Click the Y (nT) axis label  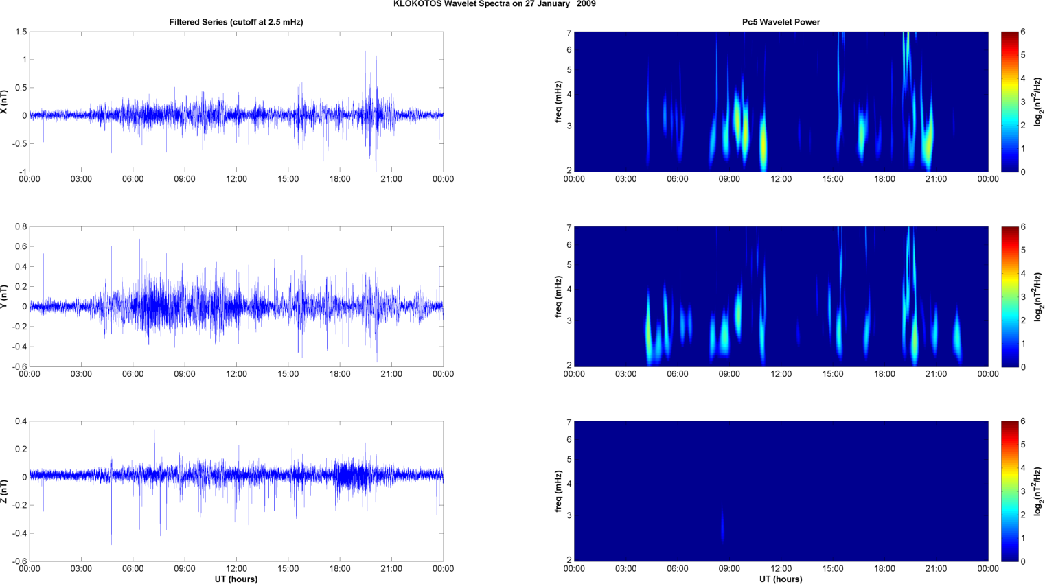tap(5, 296)
